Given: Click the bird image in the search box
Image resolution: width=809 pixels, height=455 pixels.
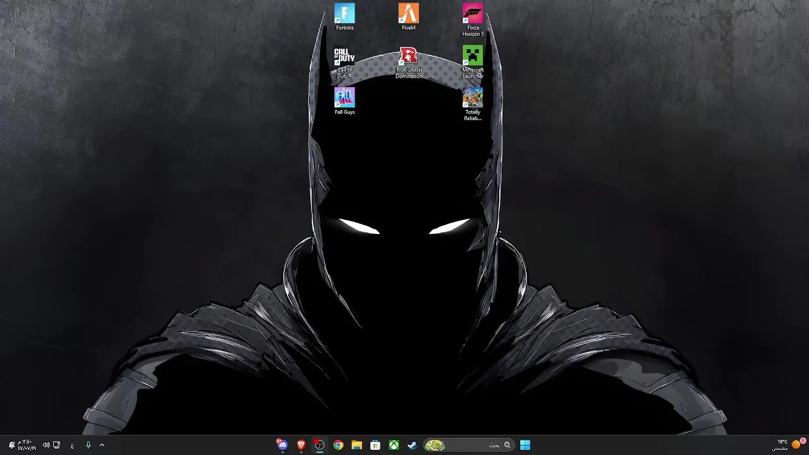Looking at the screenshot, I should click(435, 446).
